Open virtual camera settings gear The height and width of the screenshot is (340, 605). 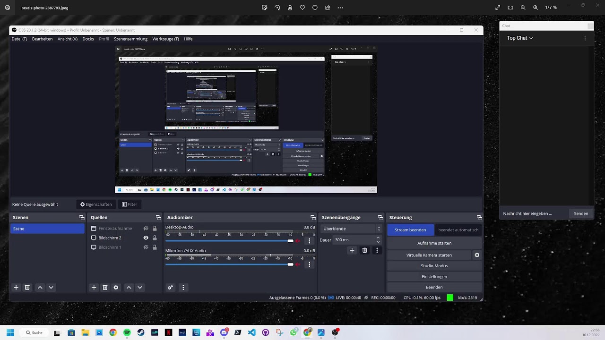[x=477, y=255]
